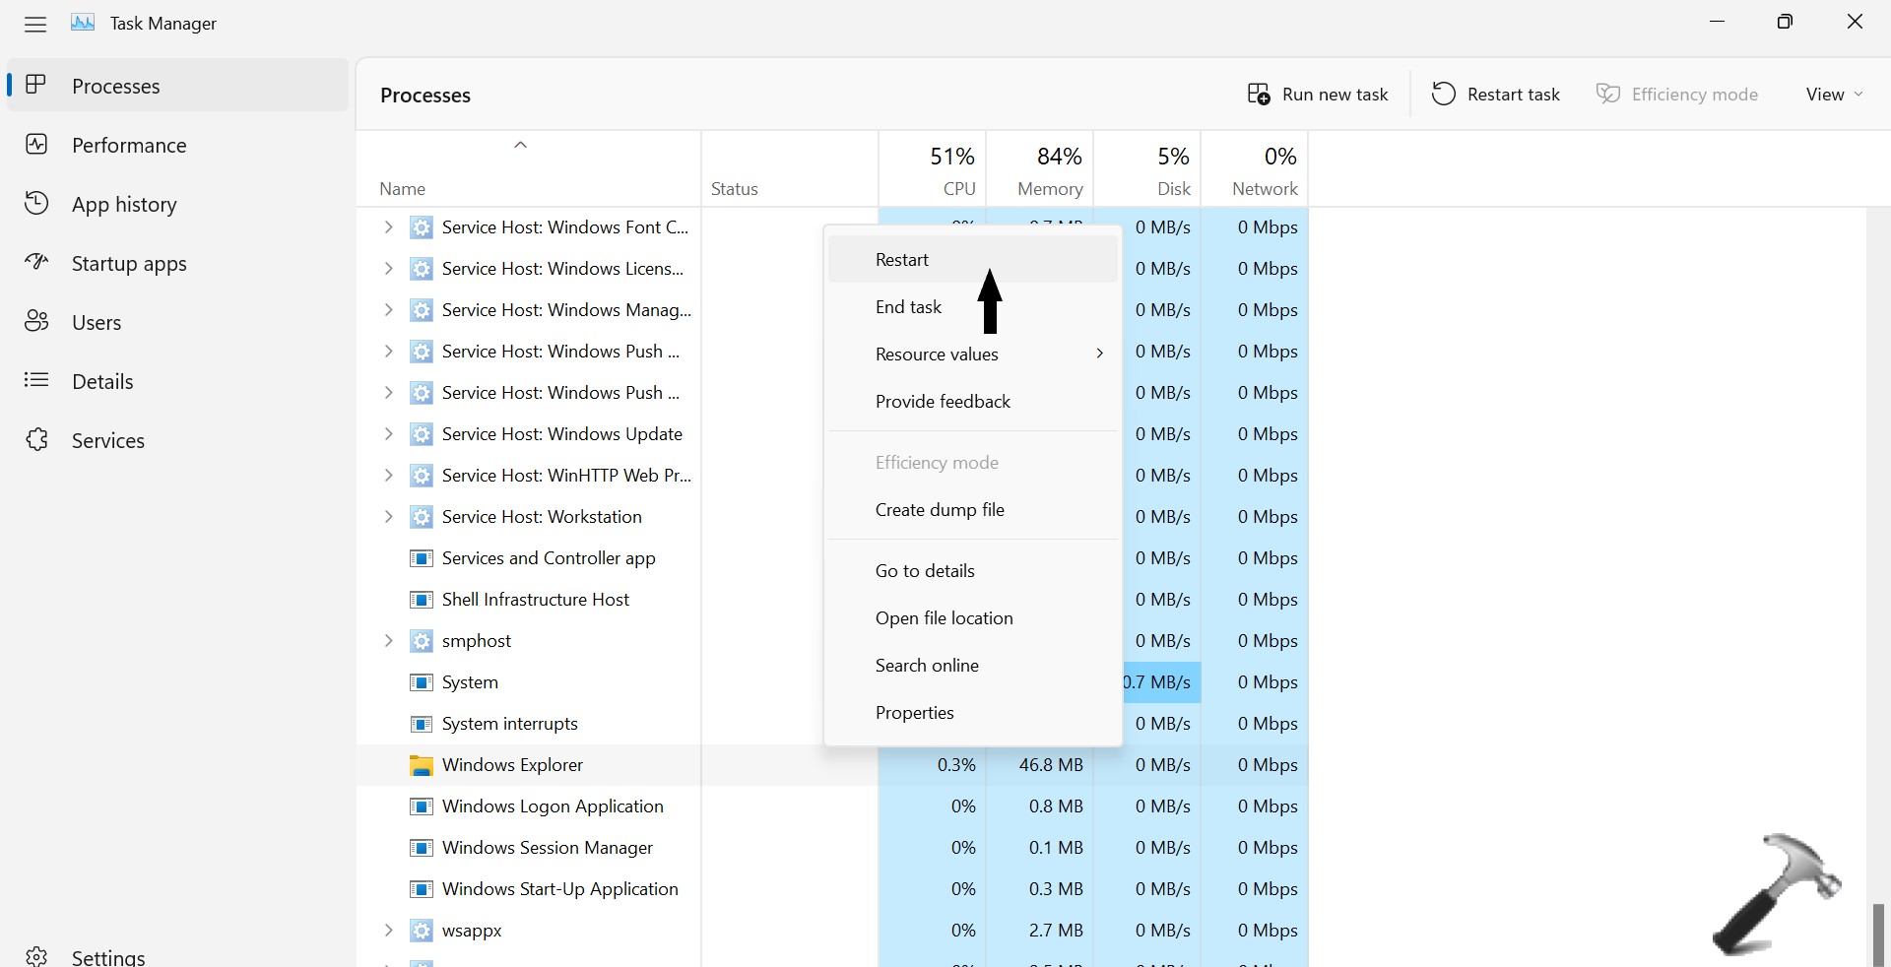Select the Startup apps sidebar icon

(x=36, y=263)
